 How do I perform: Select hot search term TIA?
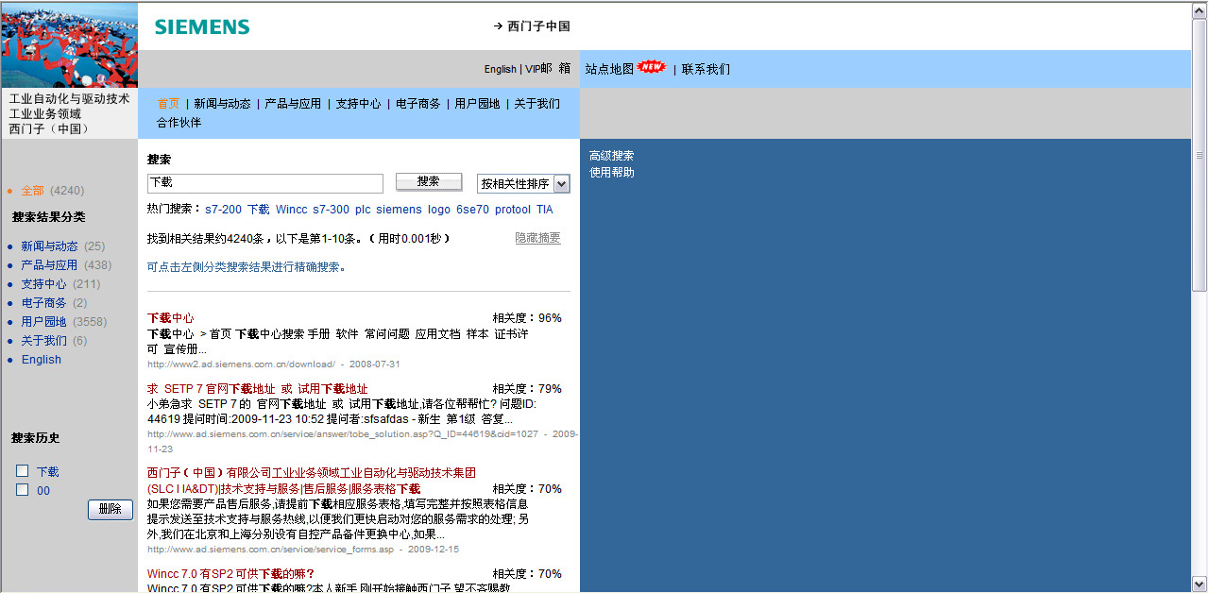tap(545, 210)
